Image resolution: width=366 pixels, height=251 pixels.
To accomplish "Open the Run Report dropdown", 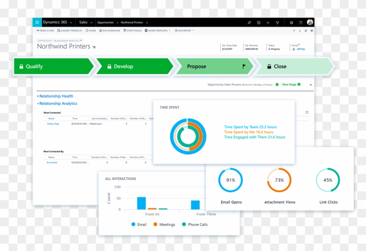I will [x=184, y=30].
